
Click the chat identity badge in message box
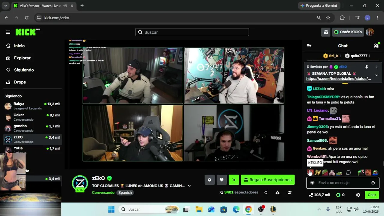pyautogui.click(x=312, y=183)
